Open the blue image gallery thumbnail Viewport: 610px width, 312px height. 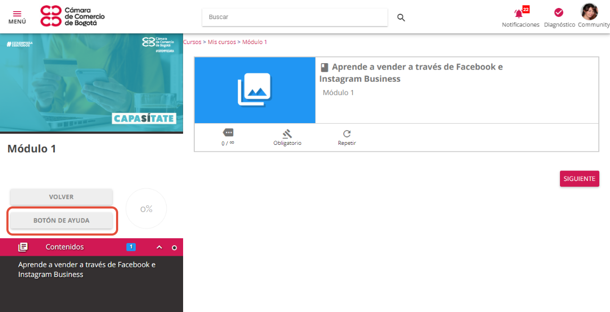[255, 90]
